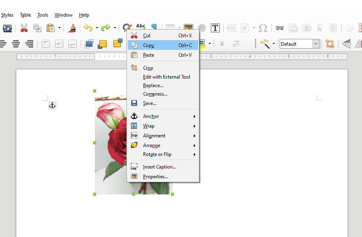This screenshot has width=362, height=237.
Task: Select the Clone Formatting paintbrush
Action: pyautogui.click(x=72, y=28)
